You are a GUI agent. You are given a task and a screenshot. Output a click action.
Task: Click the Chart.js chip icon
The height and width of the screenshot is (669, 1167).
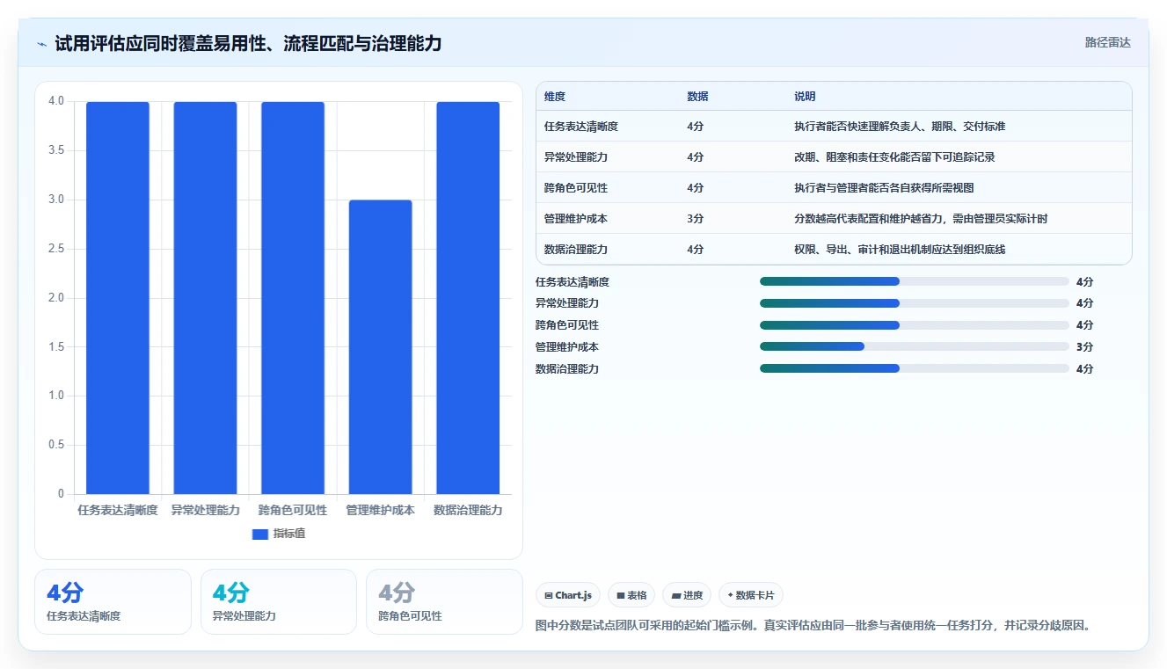tap(549, 595)
